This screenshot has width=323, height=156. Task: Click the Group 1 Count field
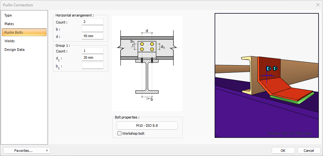coord(92,51)
